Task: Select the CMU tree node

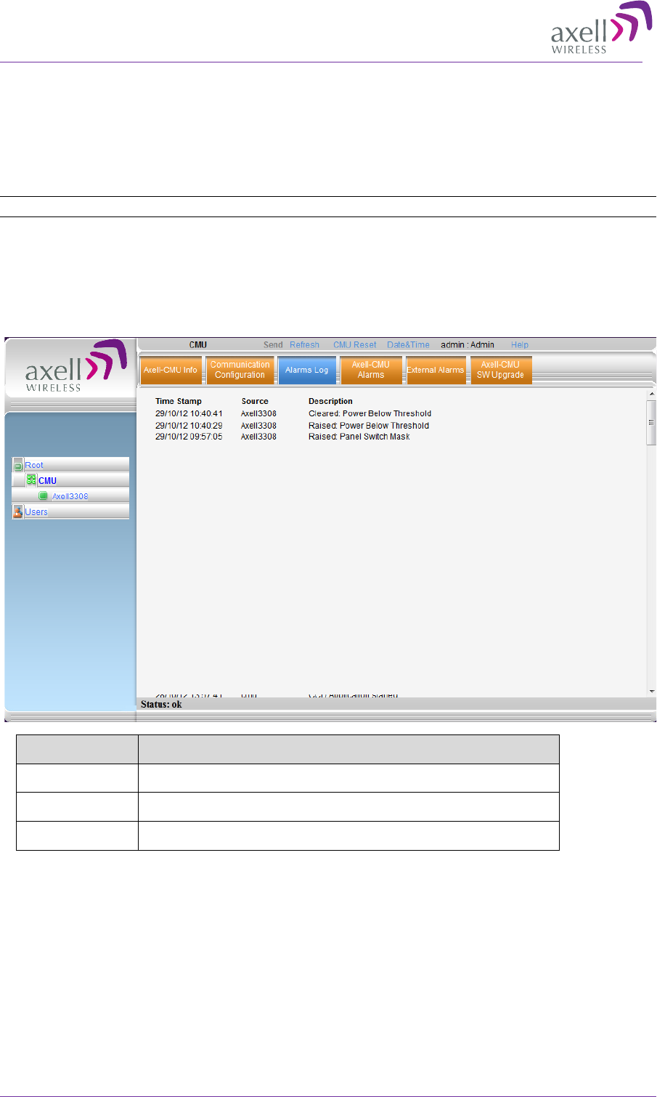Action: [x=47, y=481]
